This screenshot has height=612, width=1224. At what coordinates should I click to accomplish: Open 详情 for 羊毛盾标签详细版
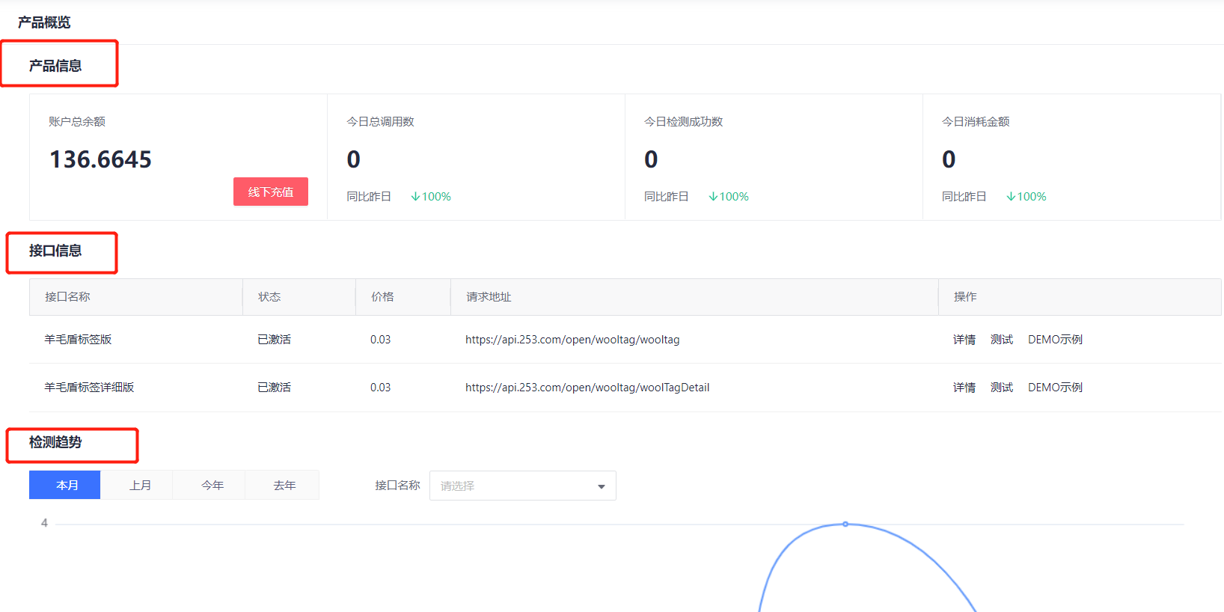(x=964, y=388)
